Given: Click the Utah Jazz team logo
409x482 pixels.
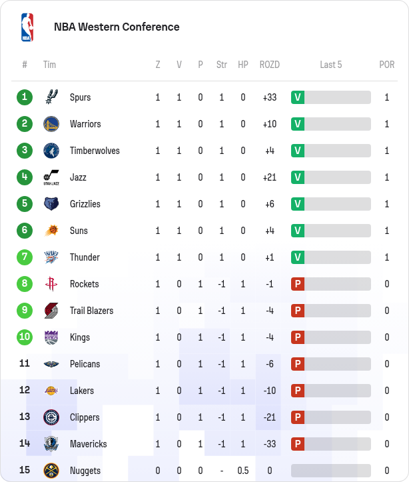Looking at the screenshot, I should pyautogui.click(x=51, y=177).
